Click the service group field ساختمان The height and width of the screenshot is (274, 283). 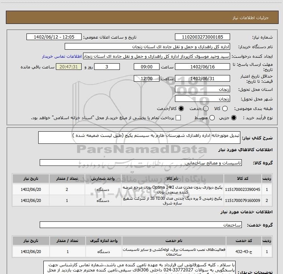pyautogui.click(x=141, y=225)
